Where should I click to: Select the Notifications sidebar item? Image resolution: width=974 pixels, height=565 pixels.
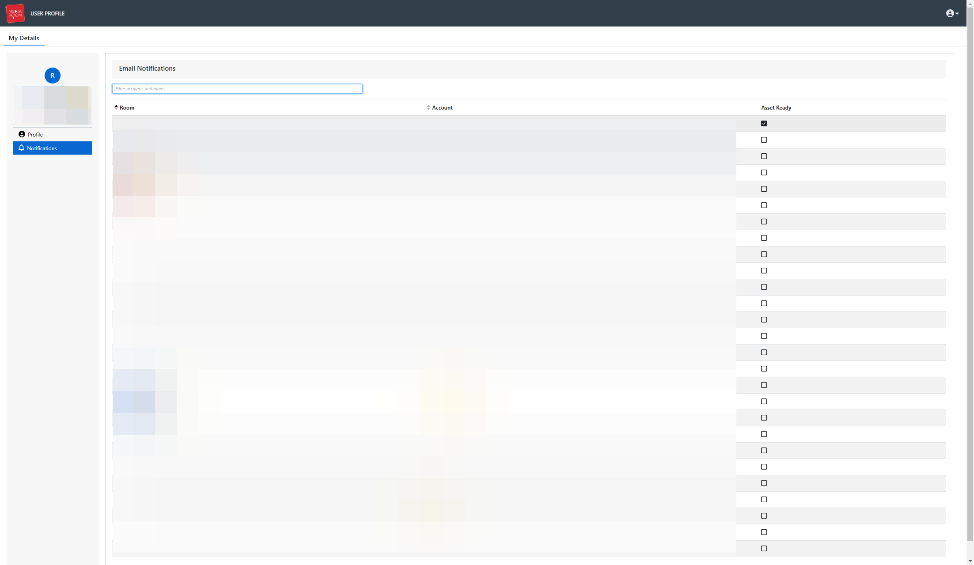[52, 148]
